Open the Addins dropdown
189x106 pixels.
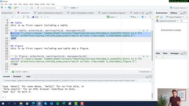[x=74, y=8]
